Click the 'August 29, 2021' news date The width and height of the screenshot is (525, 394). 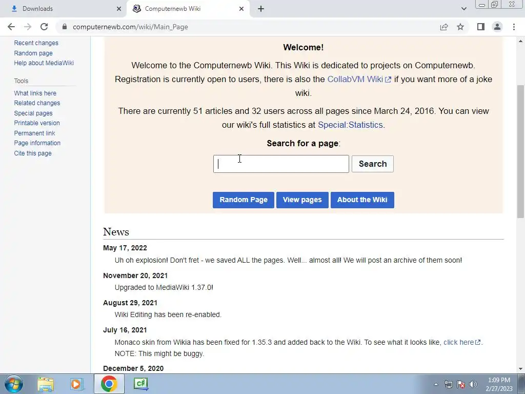(130, 303)
